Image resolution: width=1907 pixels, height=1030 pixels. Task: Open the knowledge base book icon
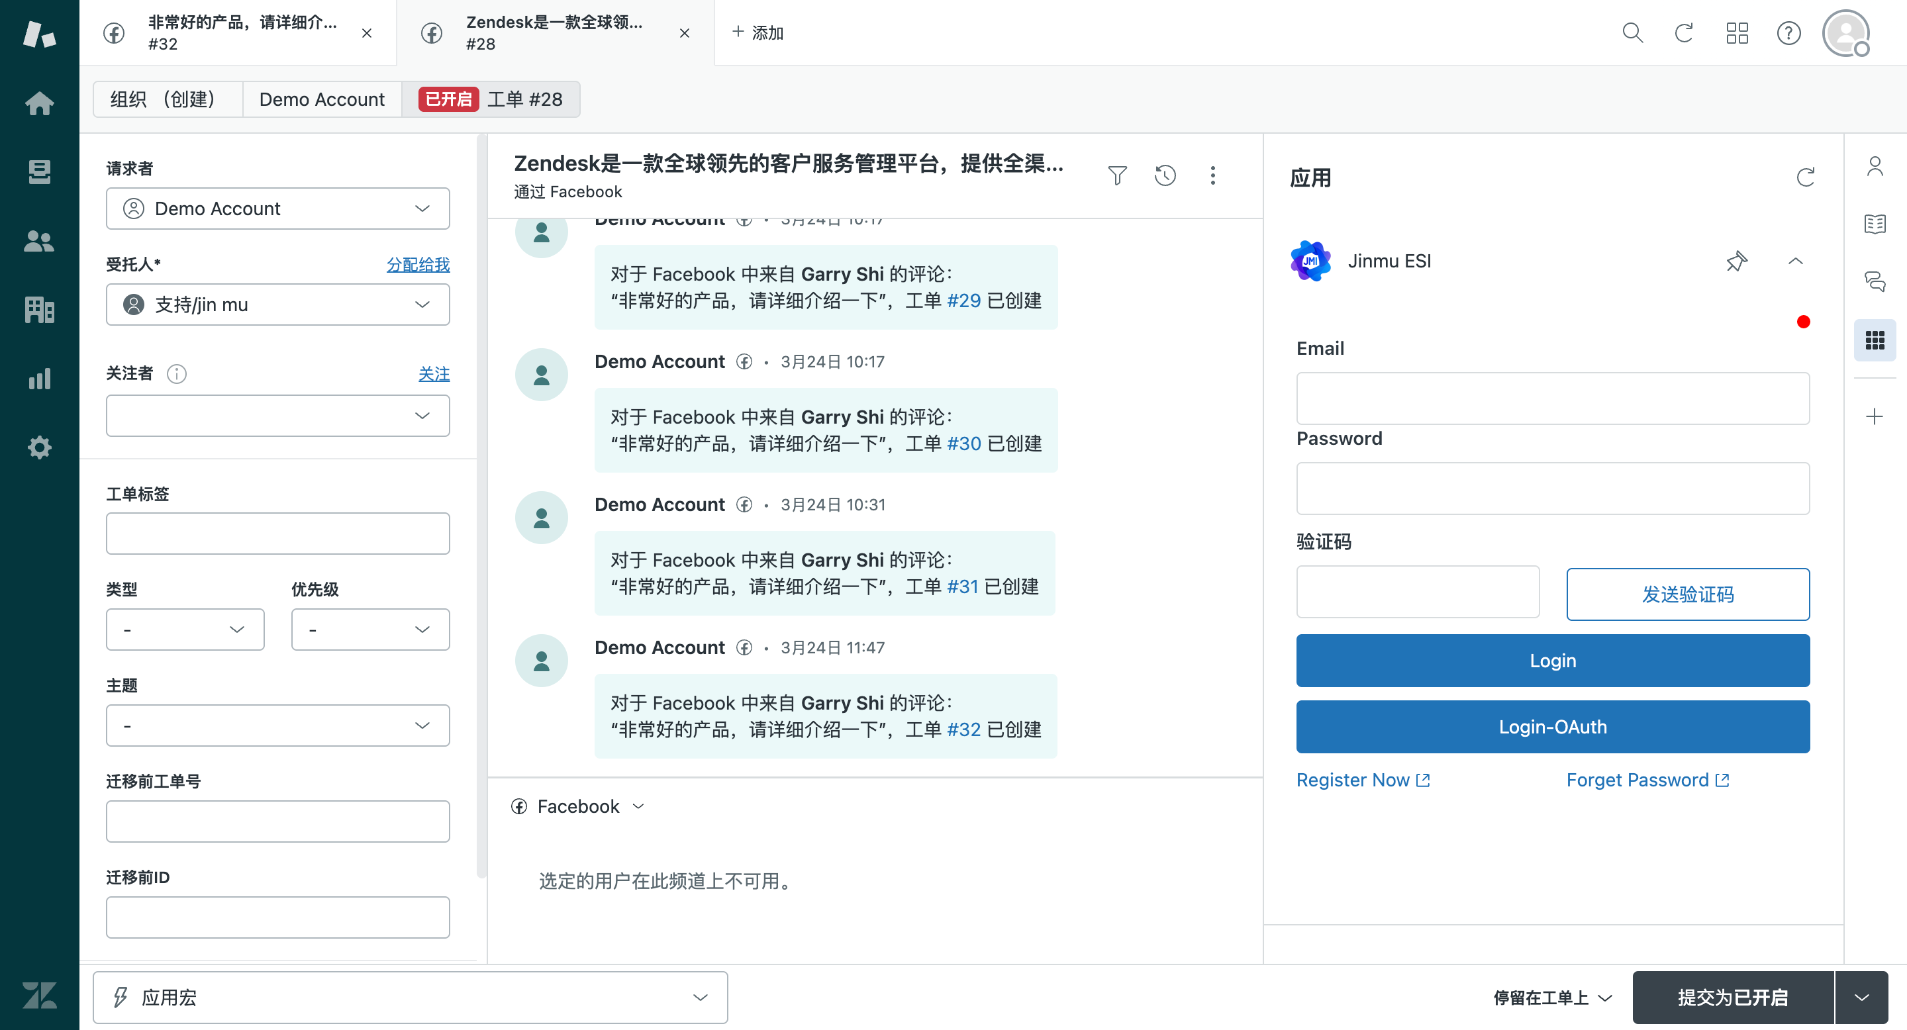click(1875, 224)
